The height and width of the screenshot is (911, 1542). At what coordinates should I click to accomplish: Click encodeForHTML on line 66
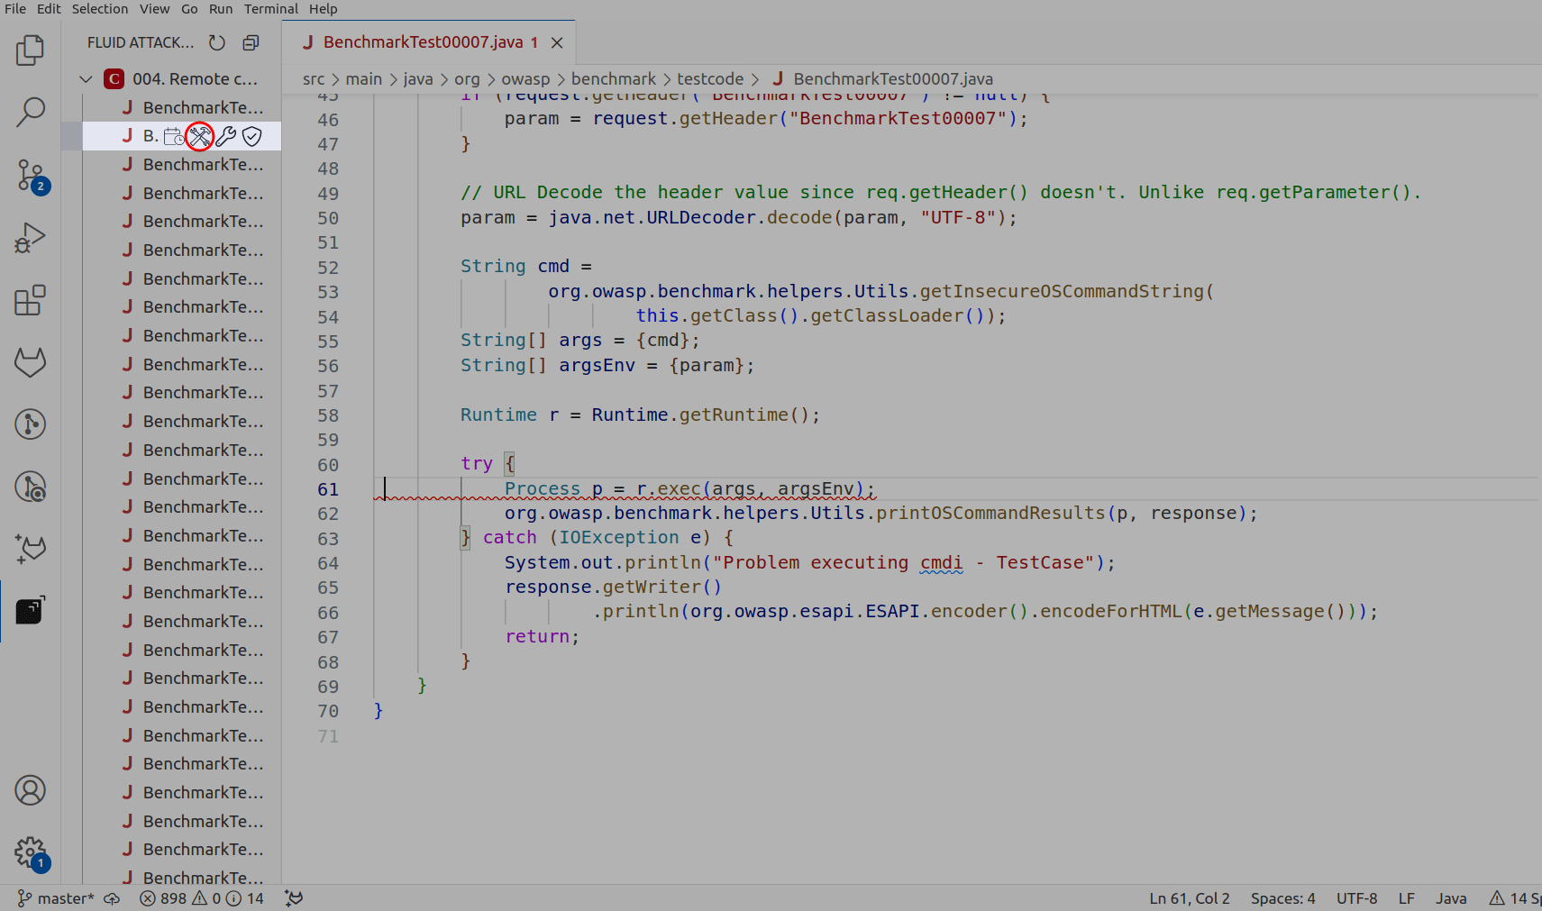pyautogui.click(x=1111, y=612)
